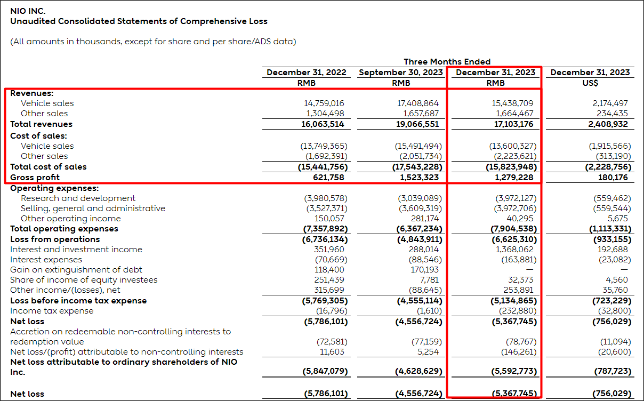Select loss from operations value (6,625,310)

(x=513, y=239)
